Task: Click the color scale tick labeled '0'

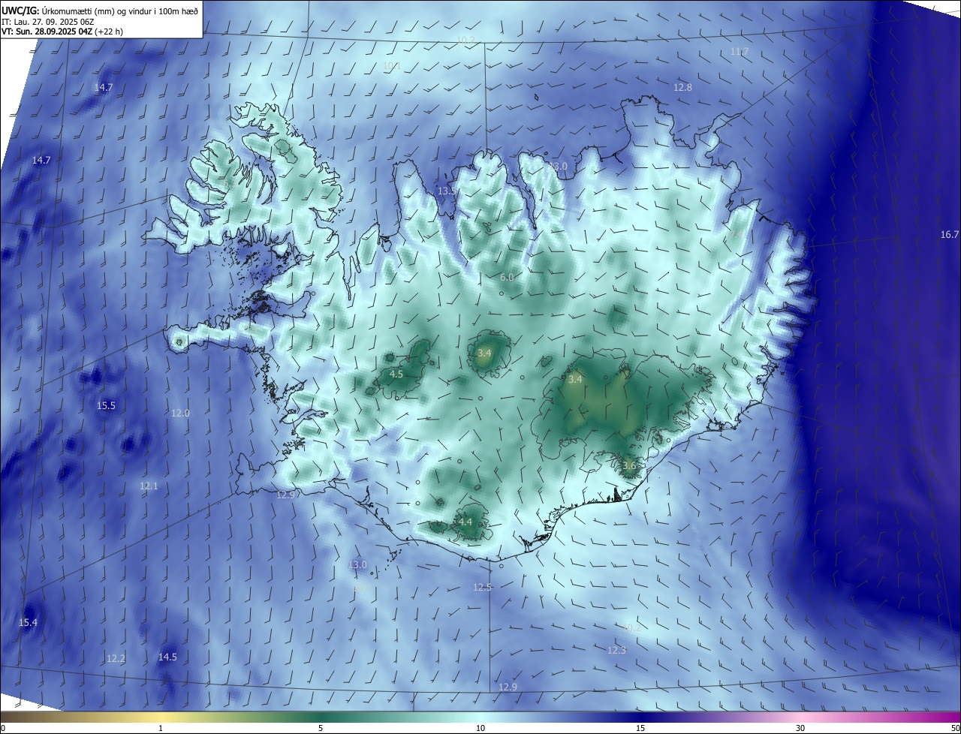Action: click(x=3, y=728)
